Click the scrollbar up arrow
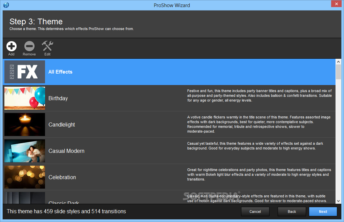Screen dimensions: 344x222 click(338, 62)
